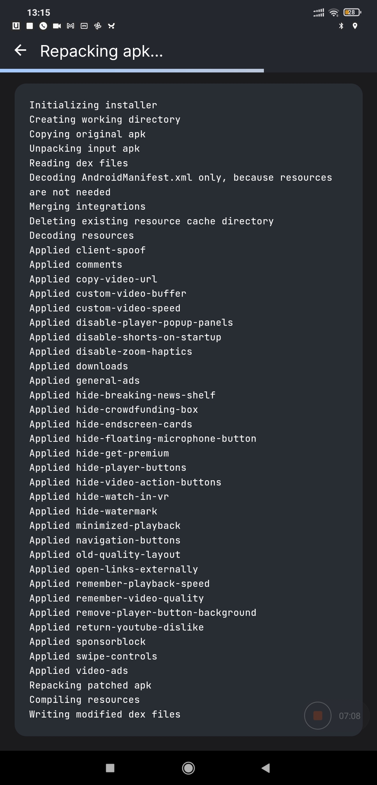
Task: Tap the location icon in status bar
Action: tap(355, 25)
